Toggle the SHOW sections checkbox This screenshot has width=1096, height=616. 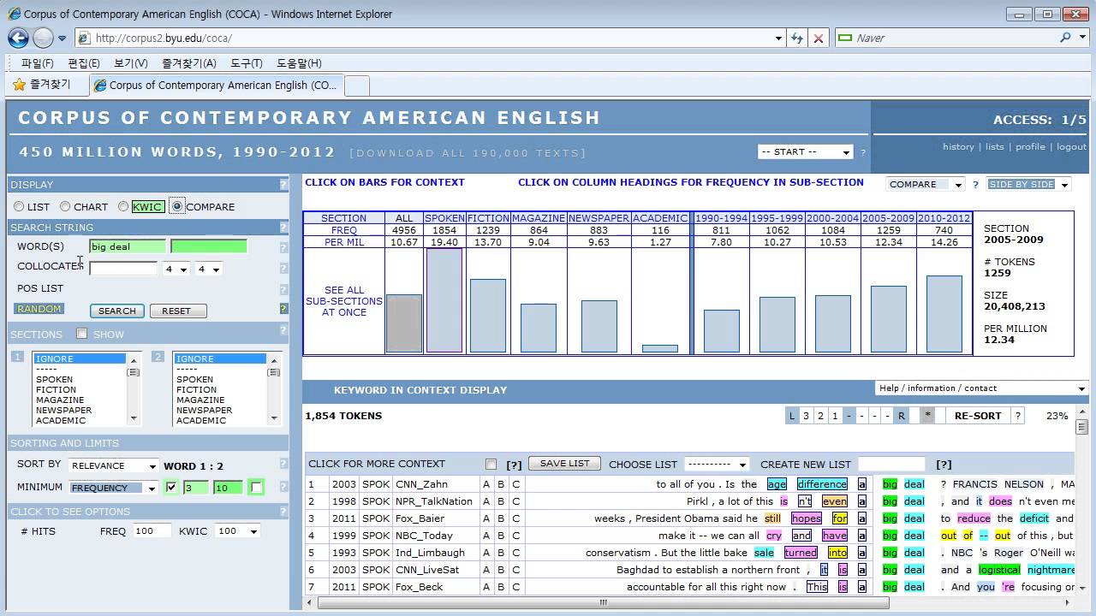point(82,334)
